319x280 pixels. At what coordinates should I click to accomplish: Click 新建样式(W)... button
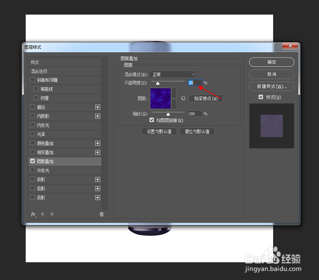point(272,87)
